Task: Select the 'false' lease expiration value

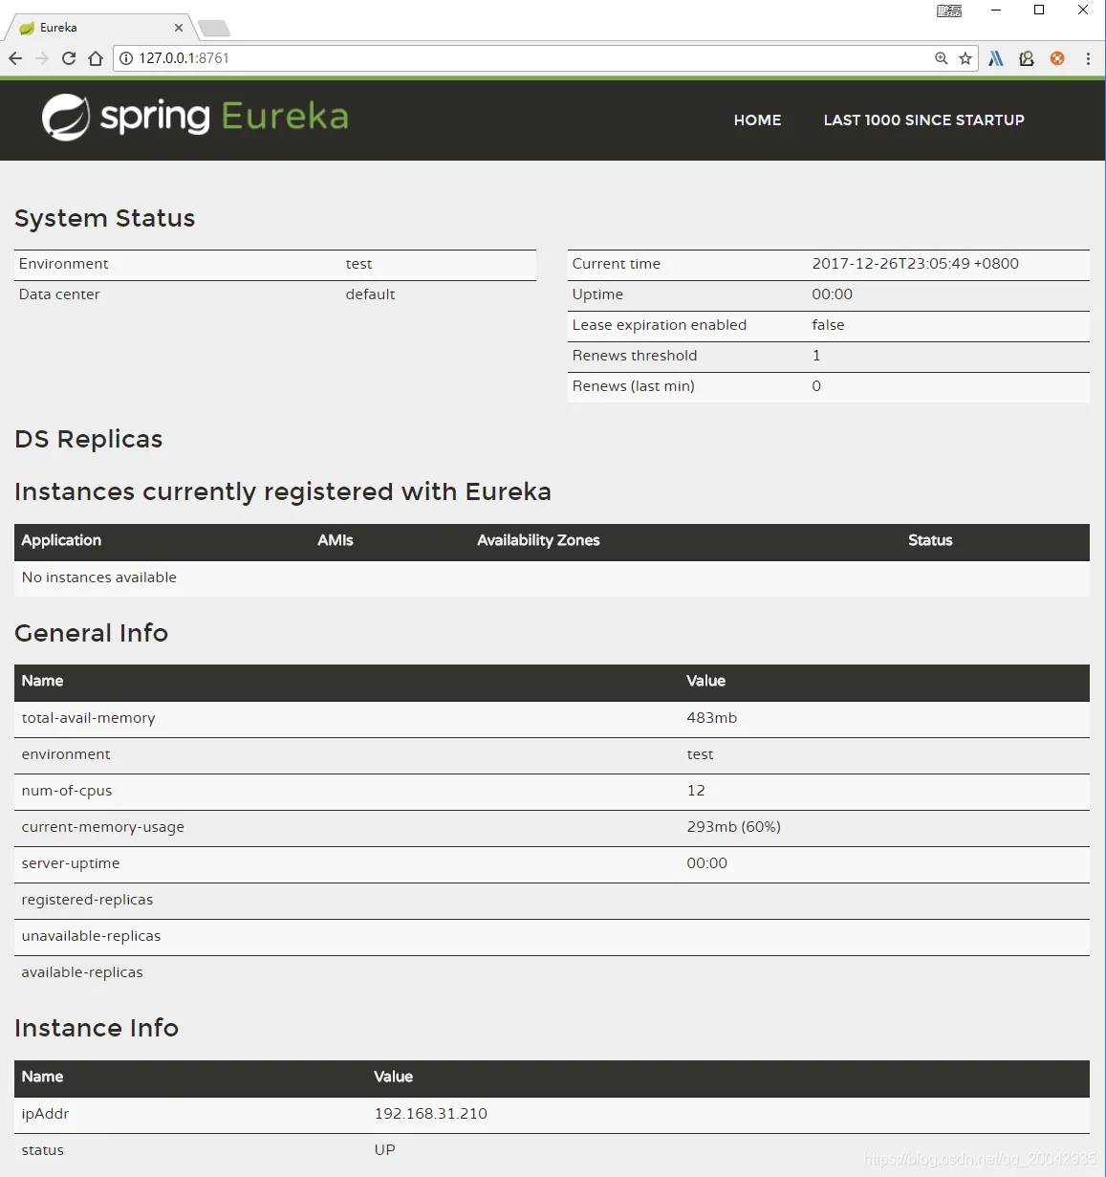Action: tap(828, 325)
